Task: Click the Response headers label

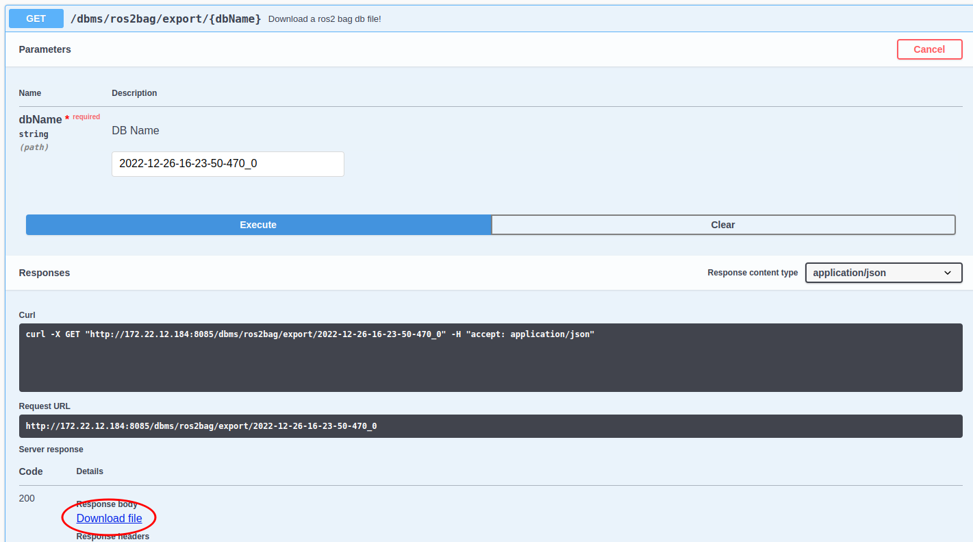Action: pyautogui.click(x=112, y=536)
